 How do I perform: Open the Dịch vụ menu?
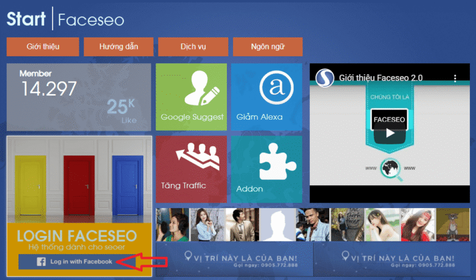point(193,46)
